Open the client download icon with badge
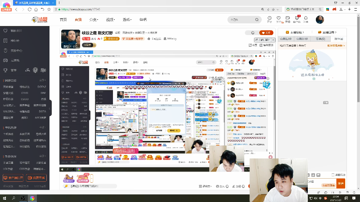 [x=297, y=19]
